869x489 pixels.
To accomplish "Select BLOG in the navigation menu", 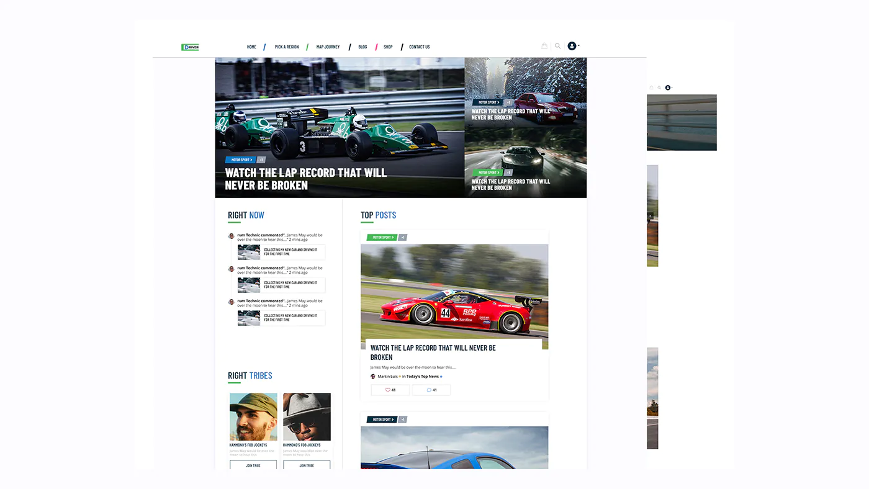I will 362,45.
